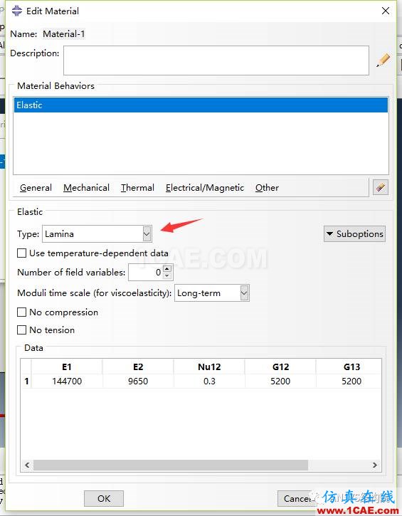Viewport: 402px width, 516px height.
Task: Click the table scroll right arrow
Action: 375,465
